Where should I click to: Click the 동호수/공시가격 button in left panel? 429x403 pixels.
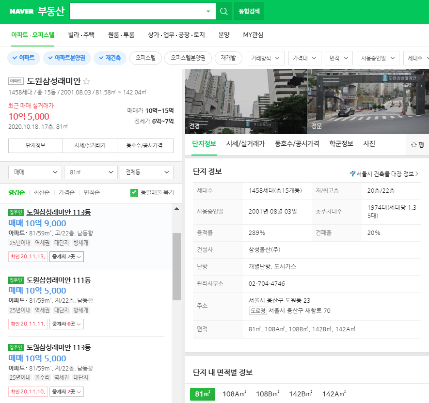point(145,145)
